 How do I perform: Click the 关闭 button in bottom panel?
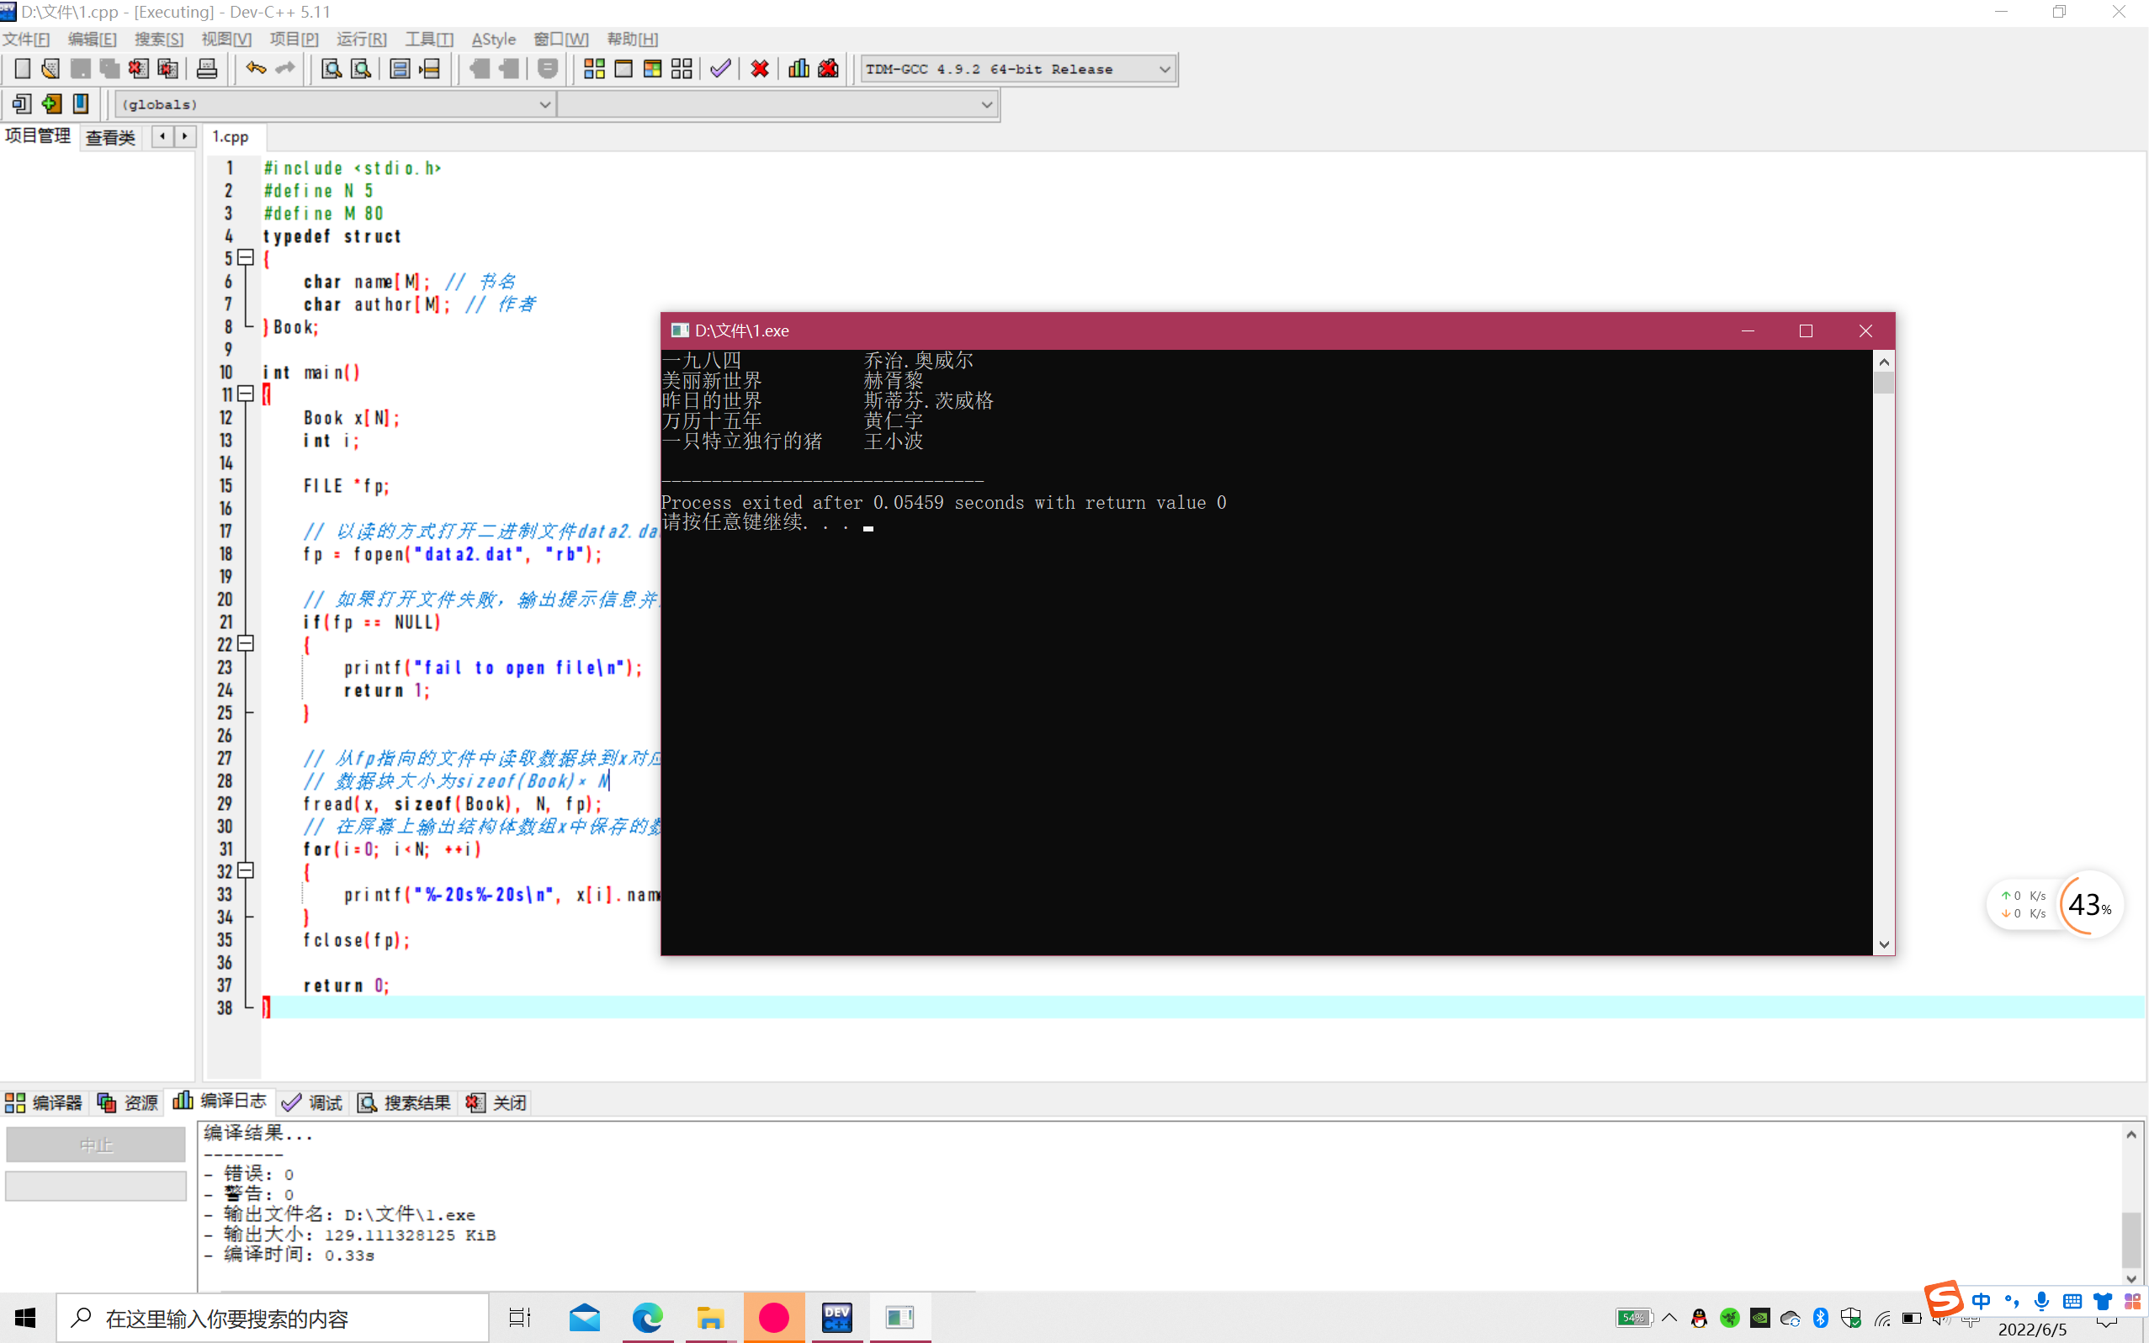tap(497, 1102)
